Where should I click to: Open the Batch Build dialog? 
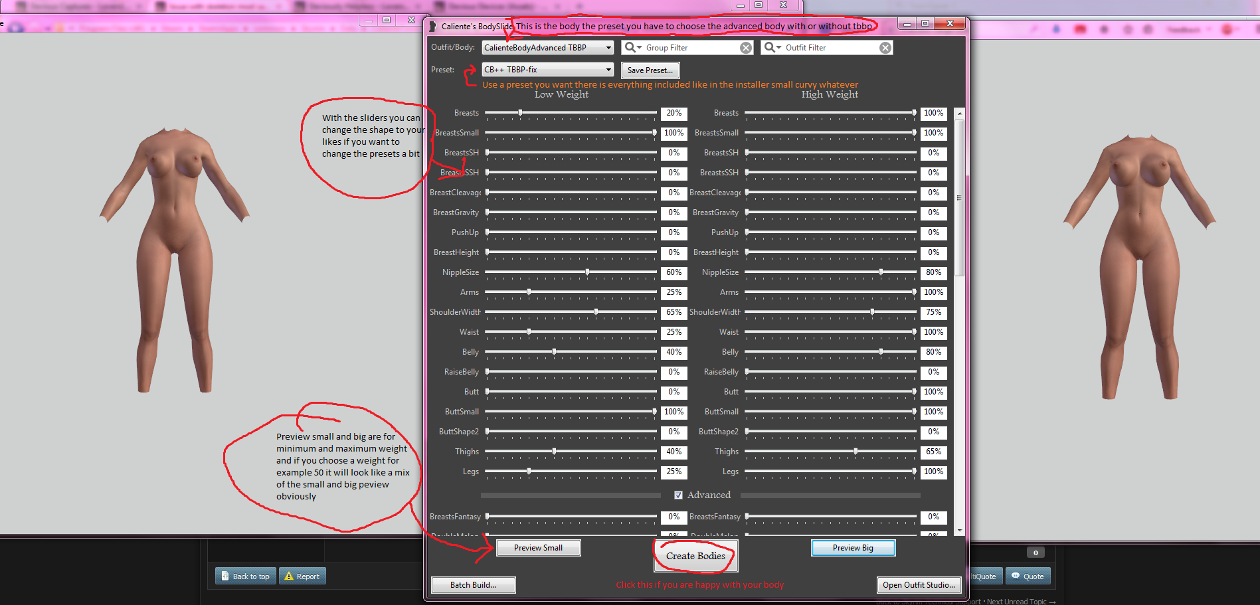[473, 585]
